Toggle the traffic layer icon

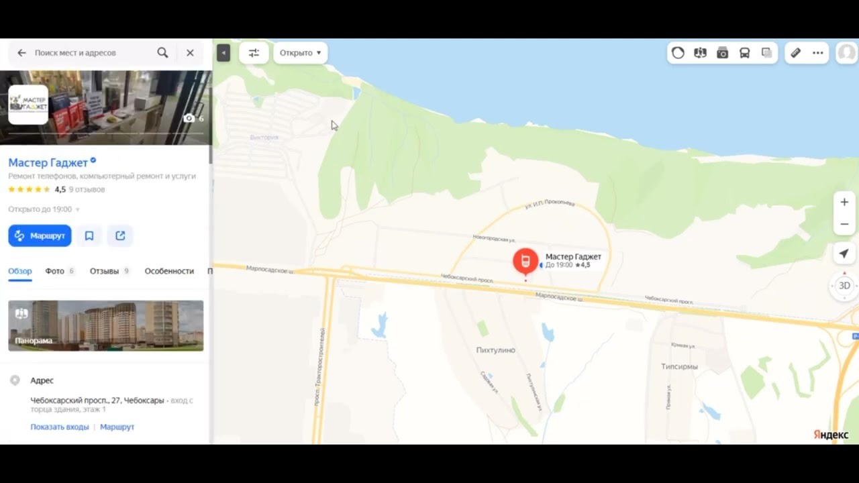678,53
